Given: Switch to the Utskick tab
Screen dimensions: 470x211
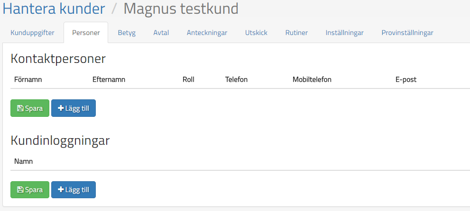Looking at the screenshot, I should [256, 33].
